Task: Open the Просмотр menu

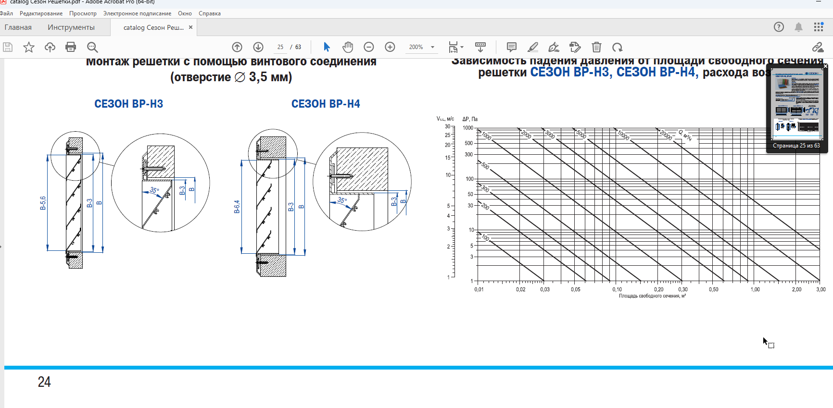Action: coord(83,13)
